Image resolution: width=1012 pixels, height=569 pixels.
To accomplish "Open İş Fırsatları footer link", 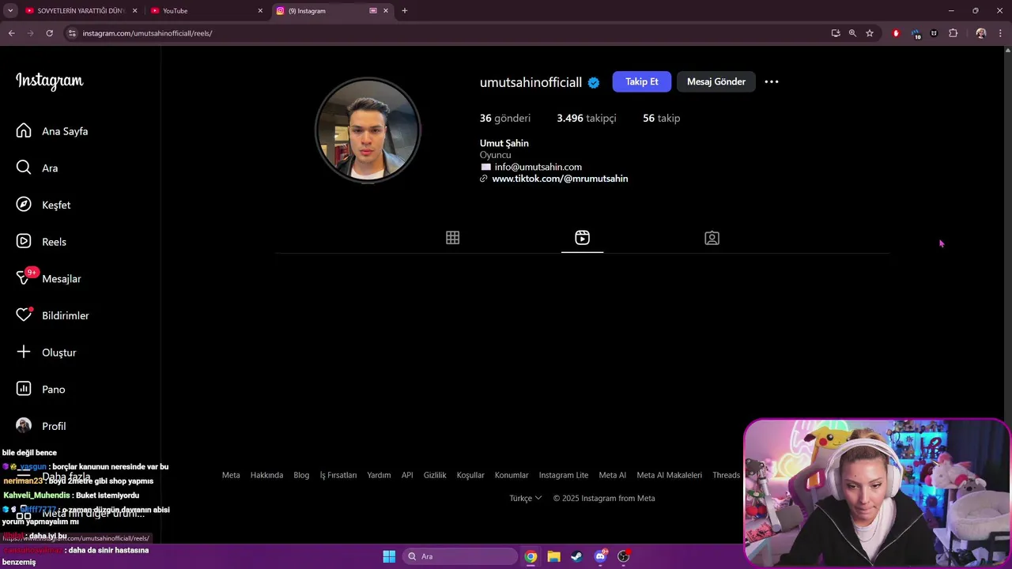I will coord(338,475).
